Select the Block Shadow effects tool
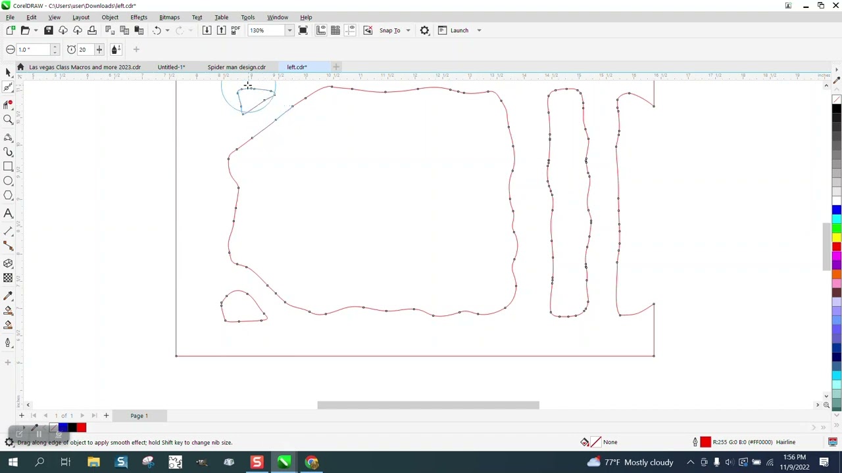The image size is (842, 473). click(8, 263)
